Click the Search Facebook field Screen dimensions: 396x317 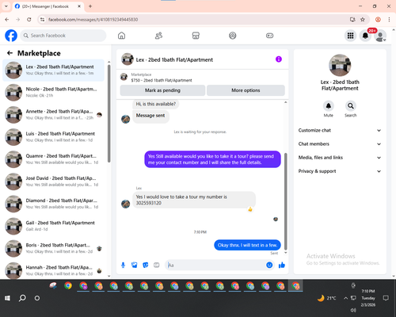tap(63, 36)
